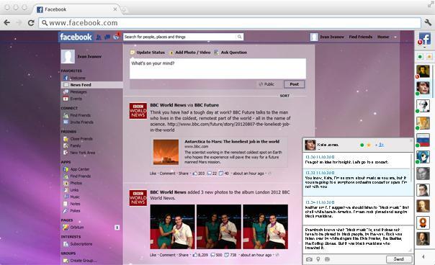Open the first London 2012 album photo

172,227
